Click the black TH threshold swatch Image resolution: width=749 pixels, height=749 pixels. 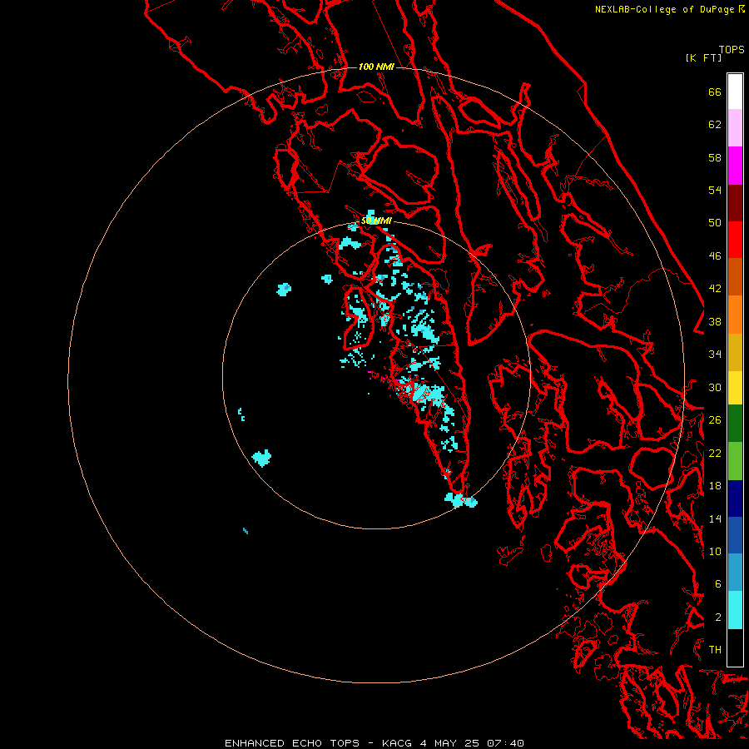click(735, 647)
